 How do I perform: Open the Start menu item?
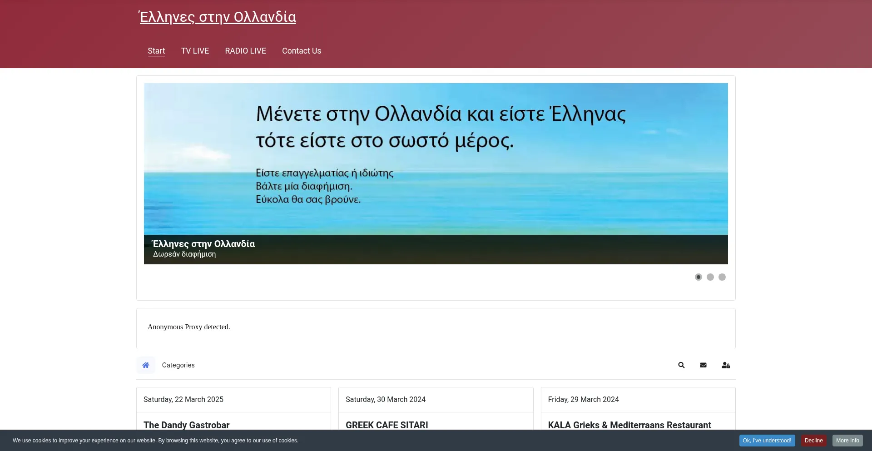tap(156, 51)
